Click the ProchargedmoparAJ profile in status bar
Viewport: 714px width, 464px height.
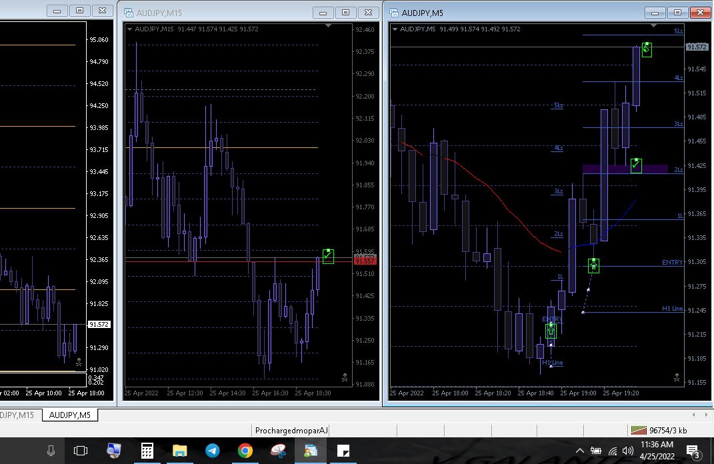coord(291,430)
